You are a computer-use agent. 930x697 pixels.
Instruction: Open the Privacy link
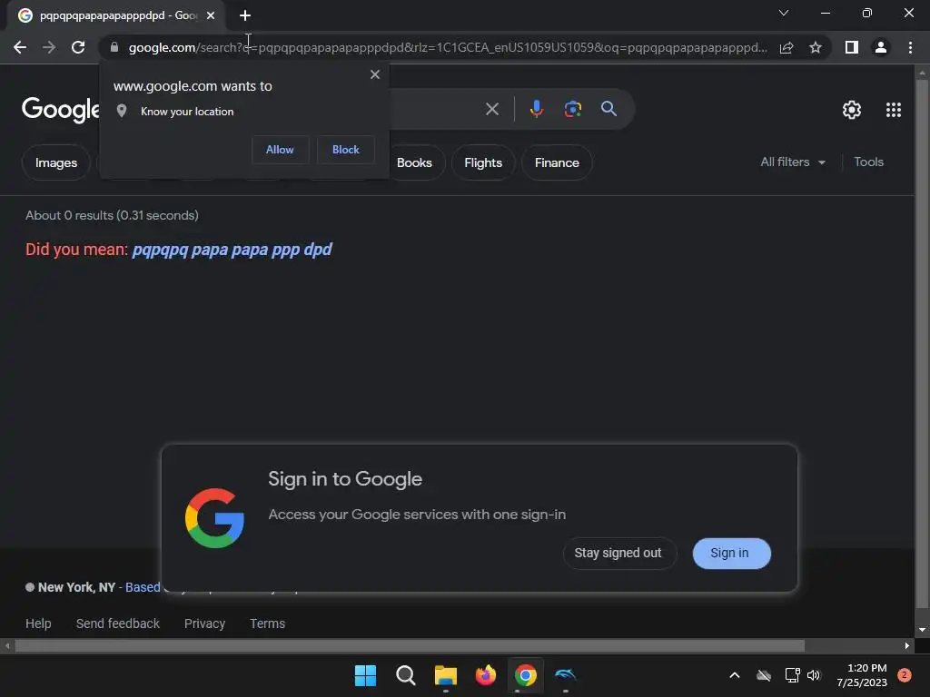(204, 623)
